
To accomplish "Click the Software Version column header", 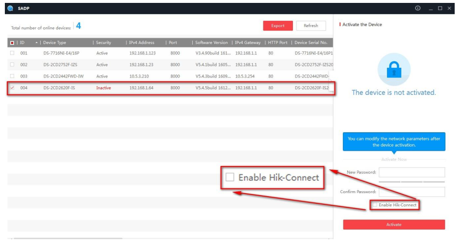I will (x=212, y=43).
